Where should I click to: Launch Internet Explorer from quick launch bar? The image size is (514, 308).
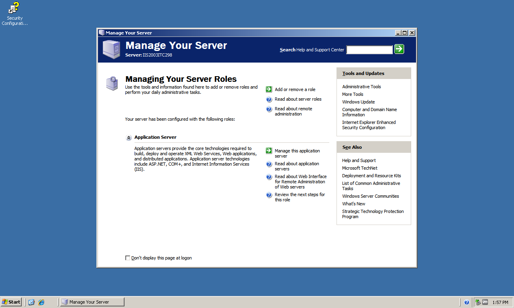pyautogui.click(x=41, y=302)
